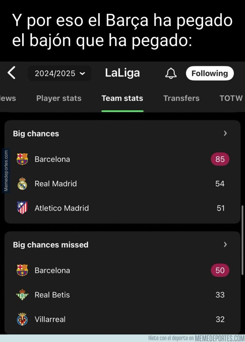Image resolution: width=245 pixels, height=342 pixels.
Task: Toggle the Following button
Action: [210, 73]
